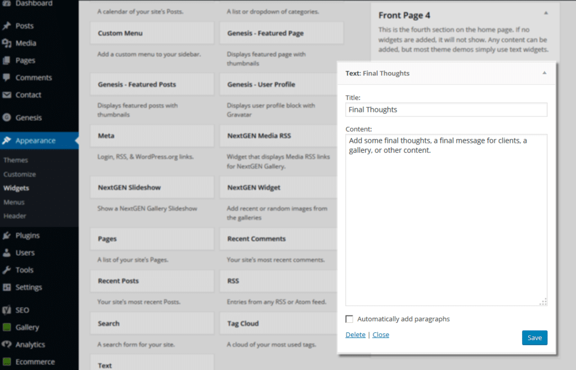The width and height of the screenshot is (576, 370).
Task: Click the Comments speech bubble icon
Action: (7, 78)
